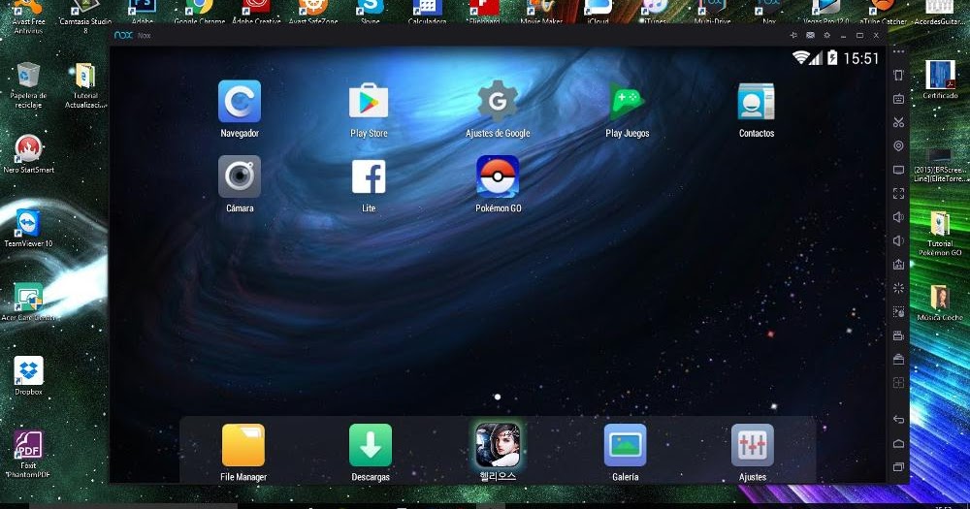
Task: Click the Google Chrome desktop shortcut label
Action: click(199, 21)
